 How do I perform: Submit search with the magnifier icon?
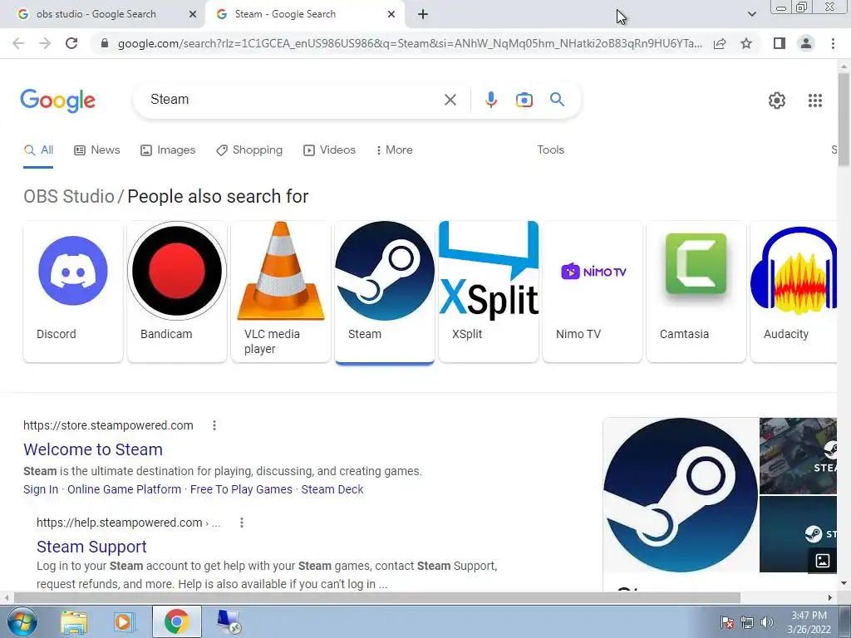(557, 100)
